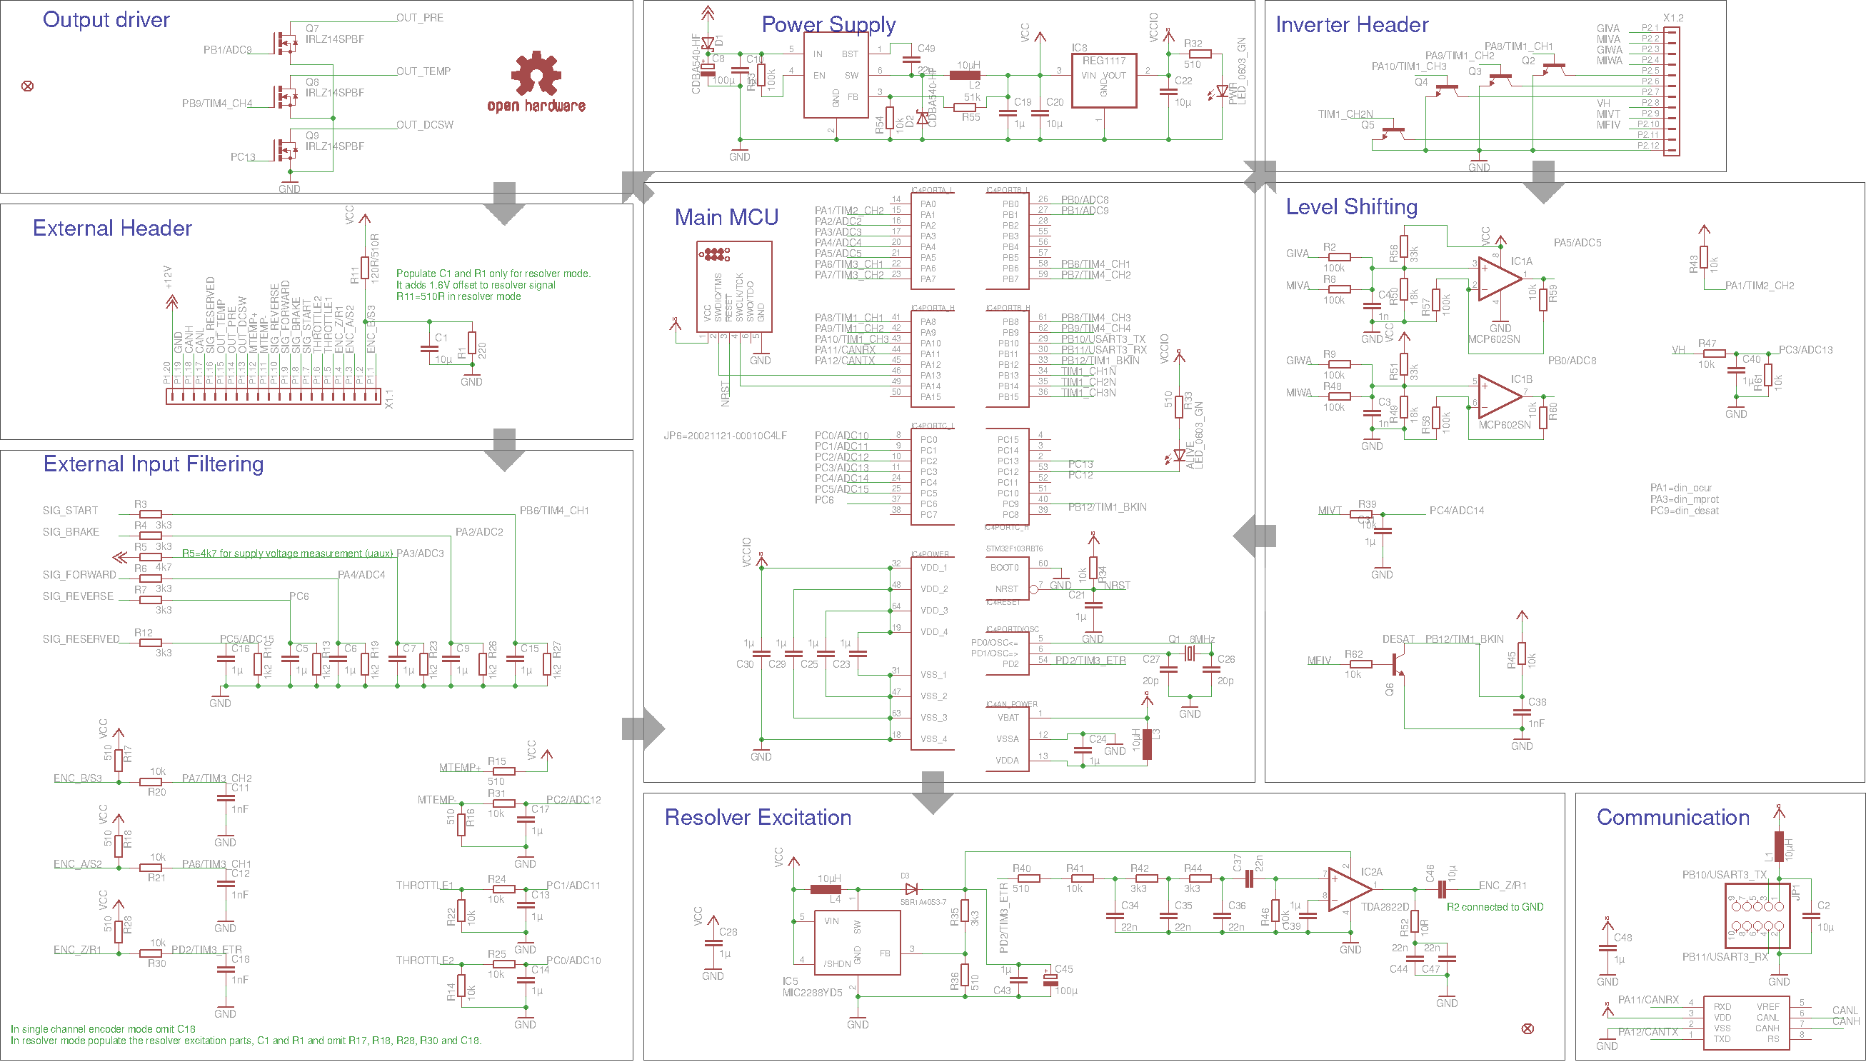This screenshot has height=1062, width=1866.
Task: Click the D3 SBR1A40S3 diode symbol
Action: pos(911,889)
